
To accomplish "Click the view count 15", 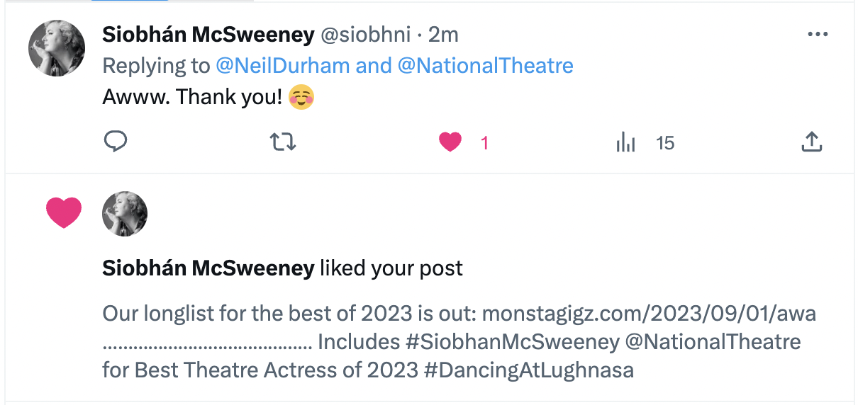I will (665, 143).
